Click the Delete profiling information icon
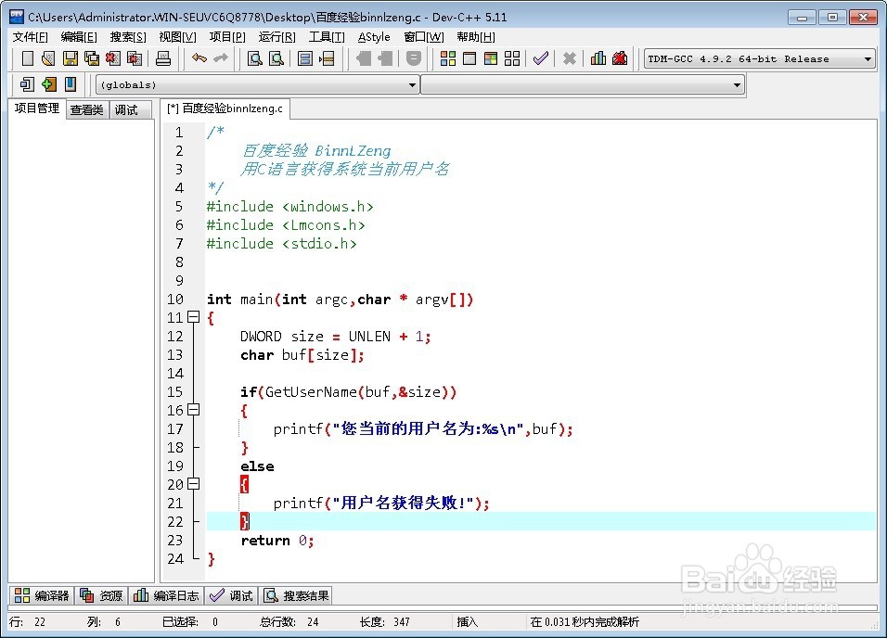 620,58
